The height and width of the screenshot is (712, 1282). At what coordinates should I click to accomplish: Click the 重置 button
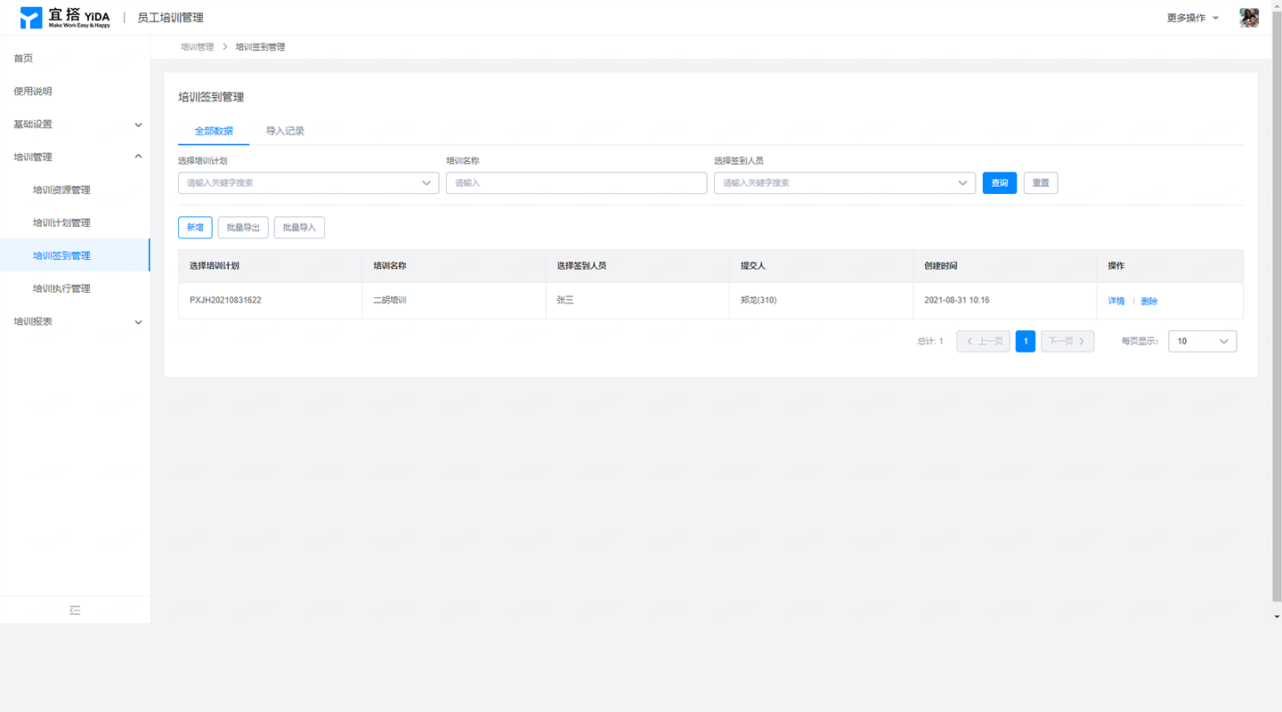(1041, 183)
